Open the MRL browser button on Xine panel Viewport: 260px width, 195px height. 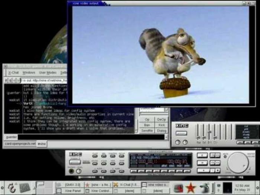pos(104,156)
